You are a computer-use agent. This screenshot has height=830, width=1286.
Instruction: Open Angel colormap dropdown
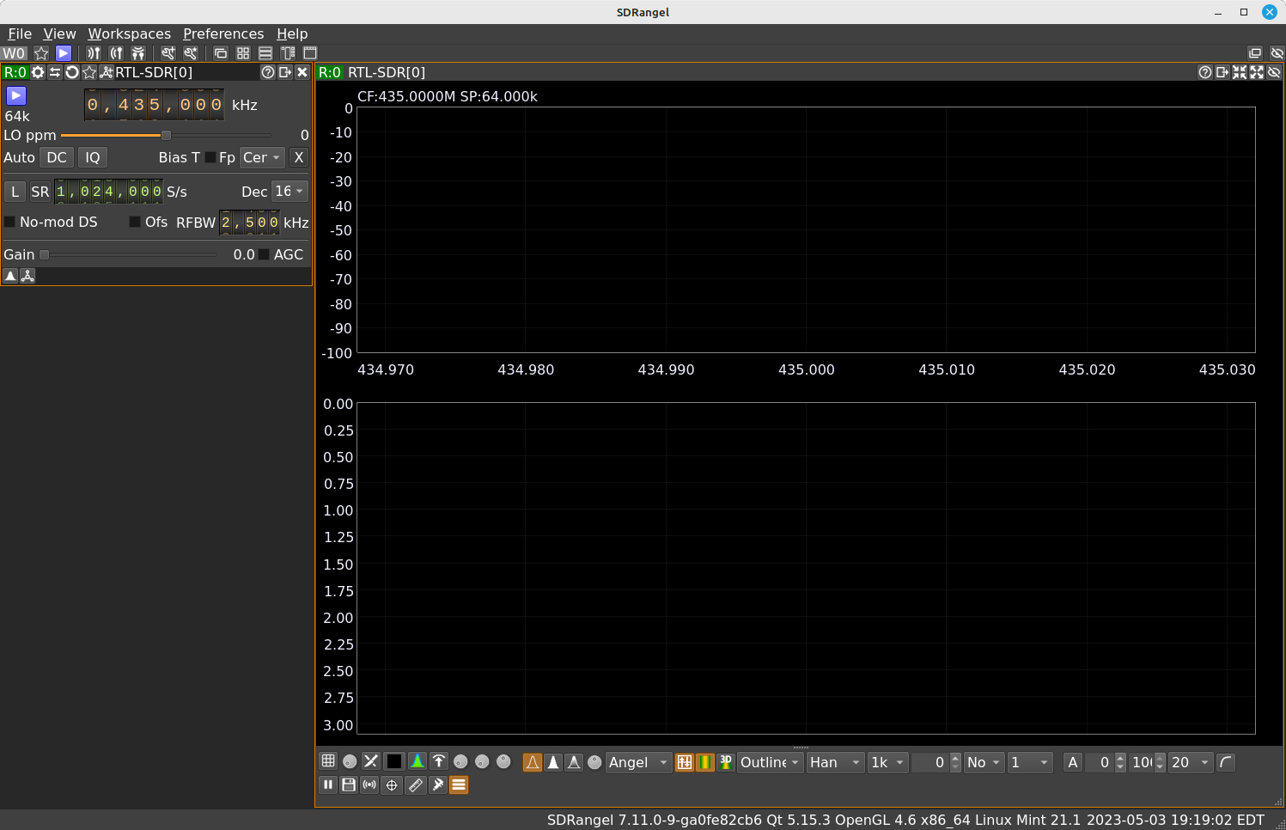pyautogui.click(x=638, y=762)
